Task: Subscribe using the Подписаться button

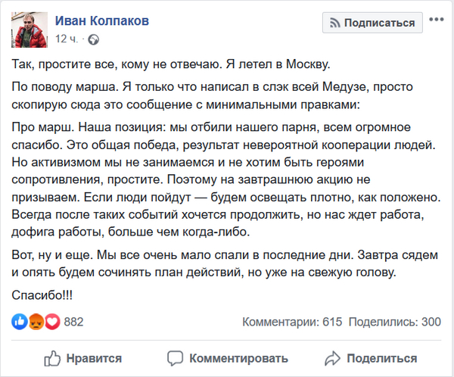Action: (372, 23)
